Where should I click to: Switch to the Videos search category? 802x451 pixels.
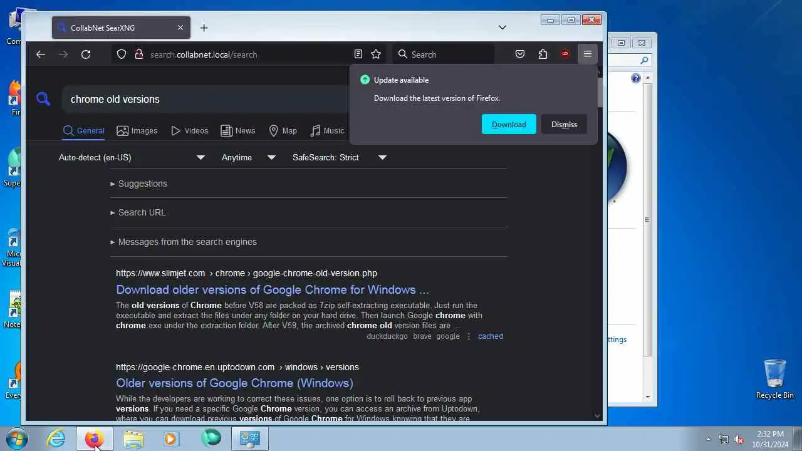pos(189,131)
